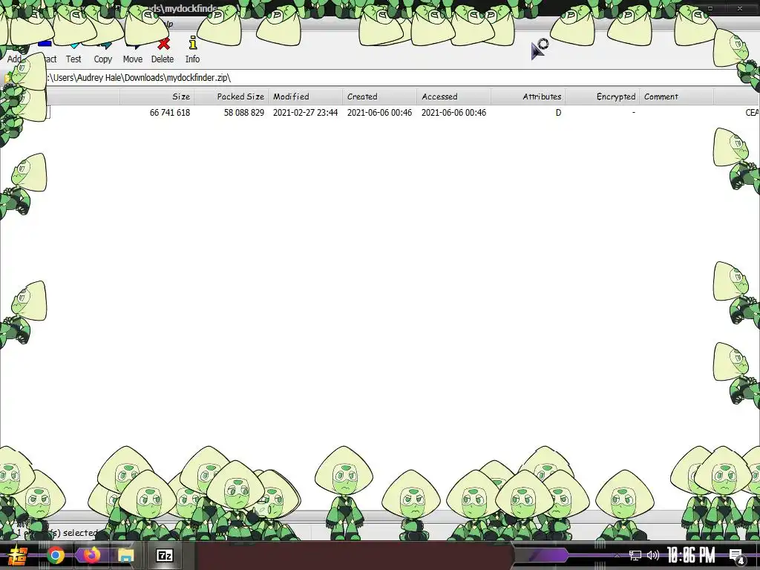
Task: Sort by the Encrypted column header
Action: click(x=603, y=96)
